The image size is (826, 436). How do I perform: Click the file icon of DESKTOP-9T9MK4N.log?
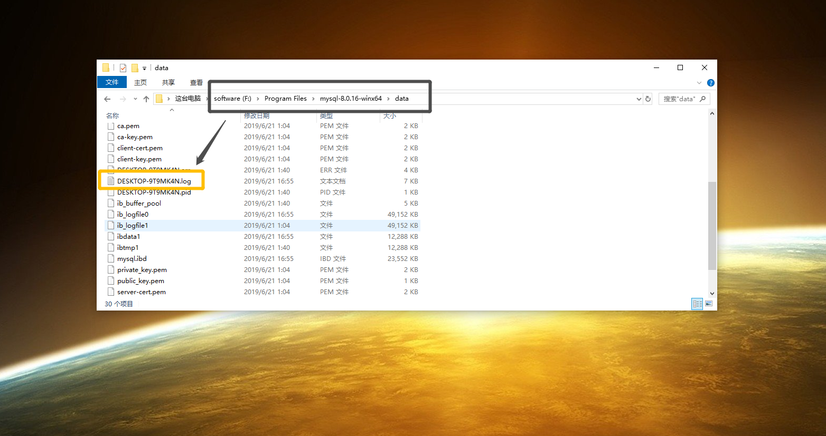coord(111,181)
